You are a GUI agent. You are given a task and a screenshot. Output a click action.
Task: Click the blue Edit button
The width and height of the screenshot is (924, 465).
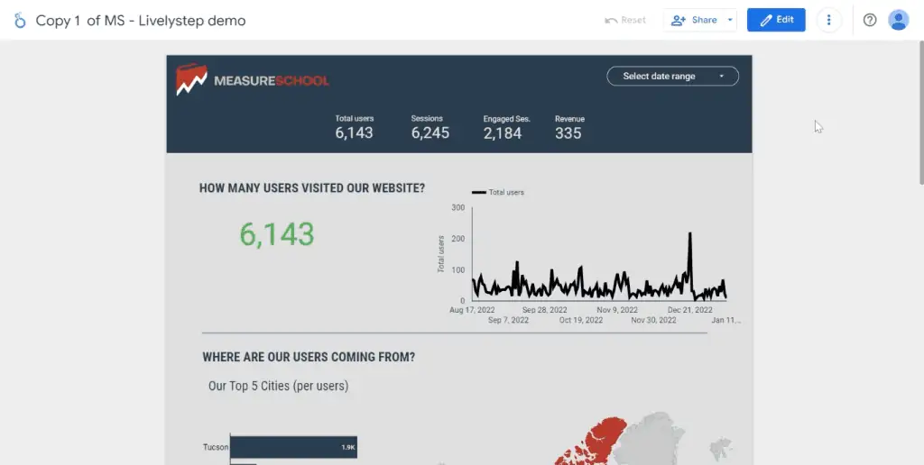(776, 20)
